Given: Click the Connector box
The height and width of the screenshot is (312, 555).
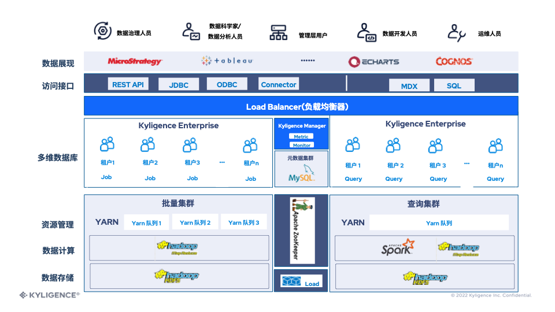Looking at the screenshot, I should pyautogui.click(x=279, y=84).
